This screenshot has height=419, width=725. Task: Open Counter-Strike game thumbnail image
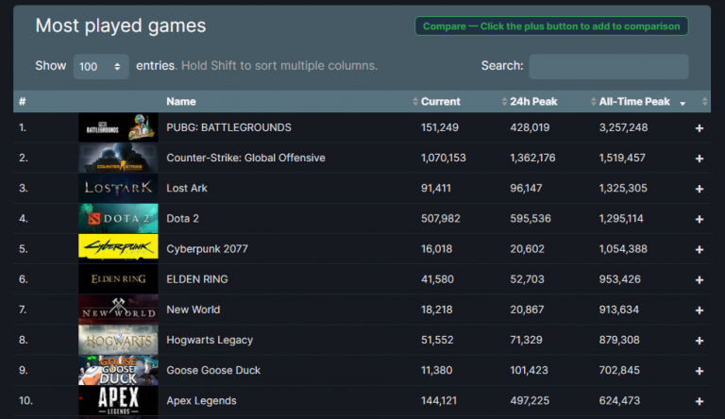[118, 158]
